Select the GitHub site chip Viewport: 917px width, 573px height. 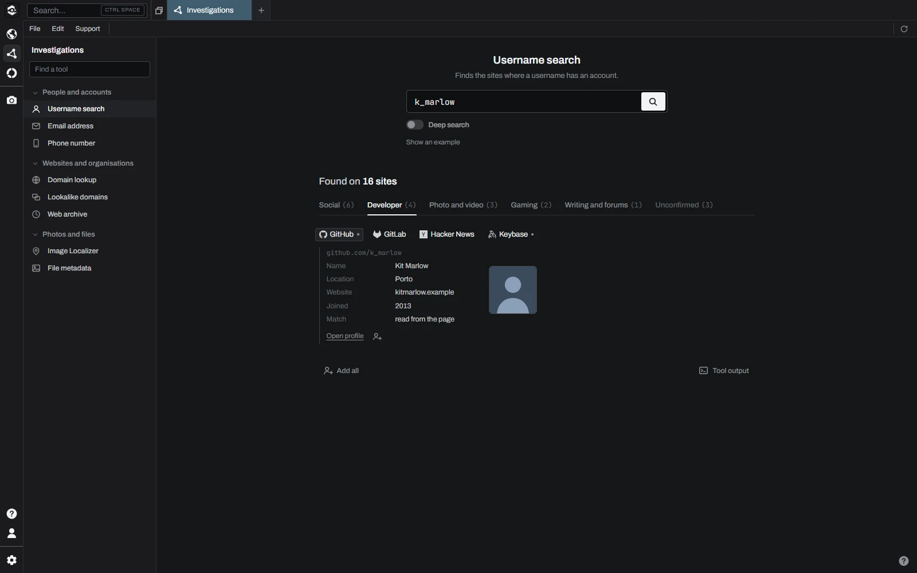pos(339,234)
